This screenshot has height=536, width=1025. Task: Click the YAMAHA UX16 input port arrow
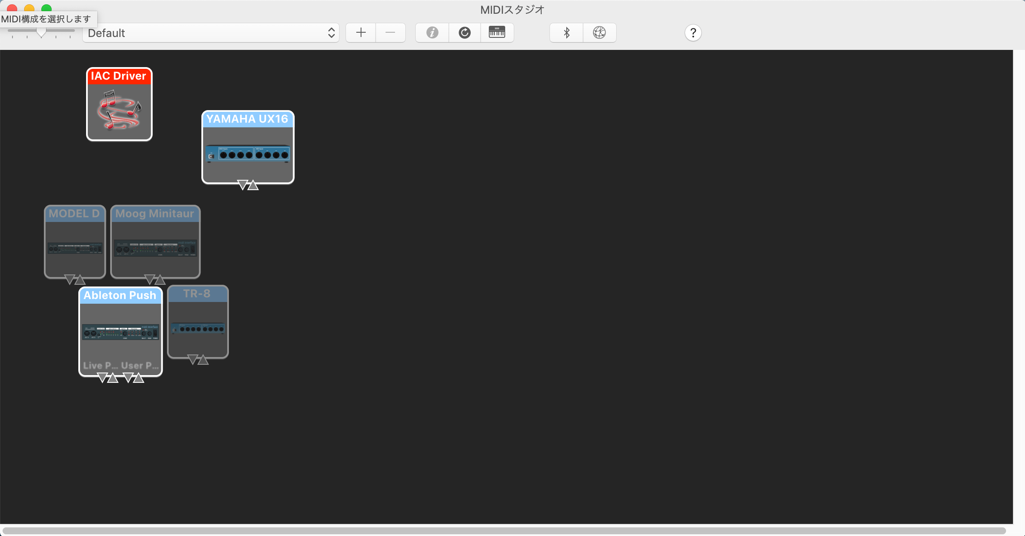coord(253,185)
